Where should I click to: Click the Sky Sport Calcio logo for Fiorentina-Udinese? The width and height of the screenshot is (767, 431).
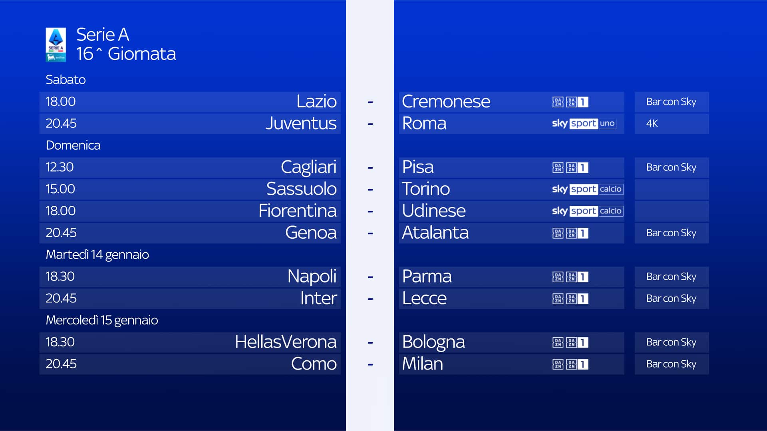[x=587, y=211]
